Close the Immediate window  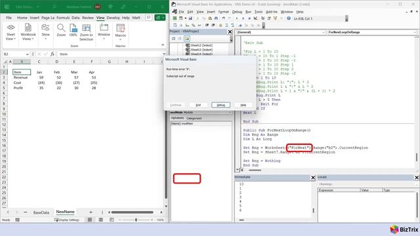tap(313, 178)
